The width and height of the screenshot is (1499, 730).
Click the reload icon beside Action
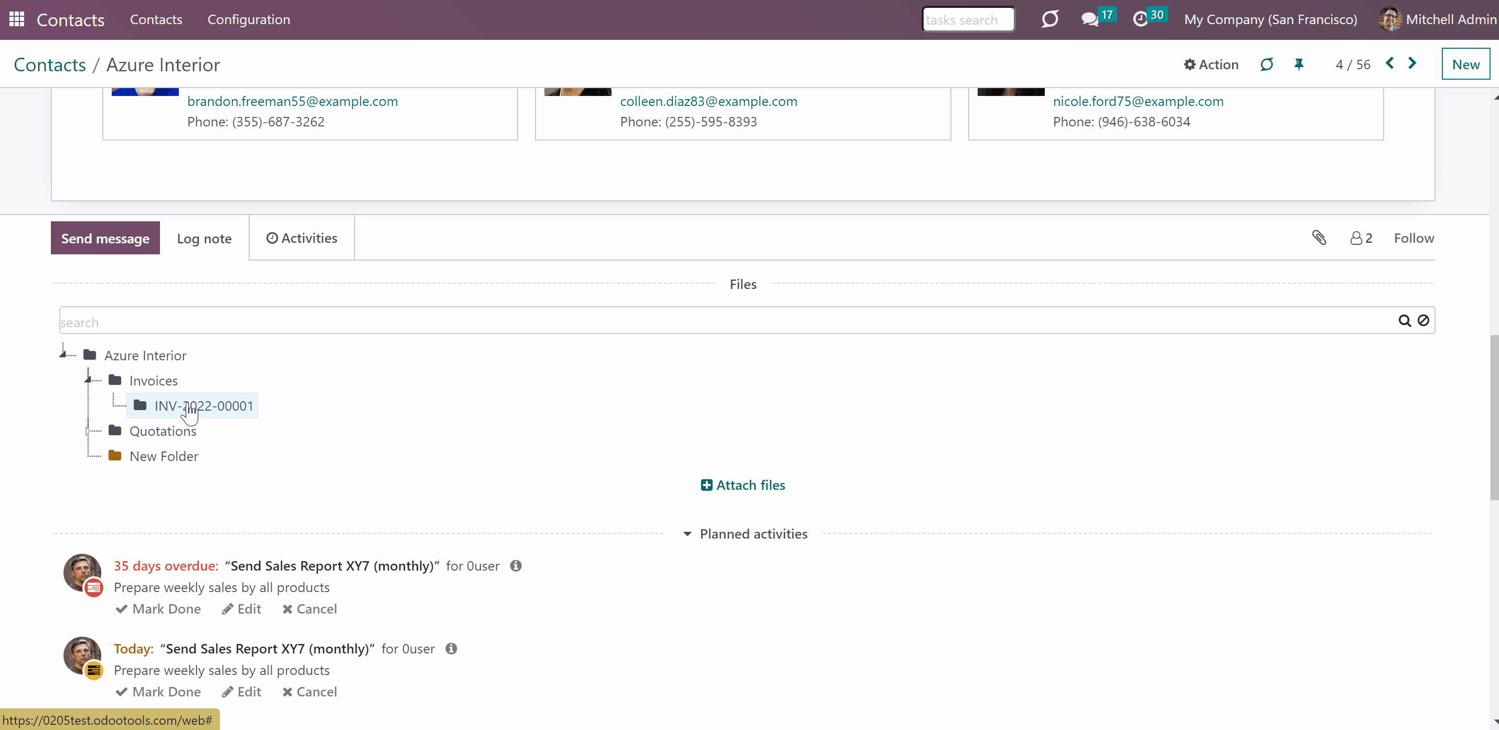[1266, 65]
